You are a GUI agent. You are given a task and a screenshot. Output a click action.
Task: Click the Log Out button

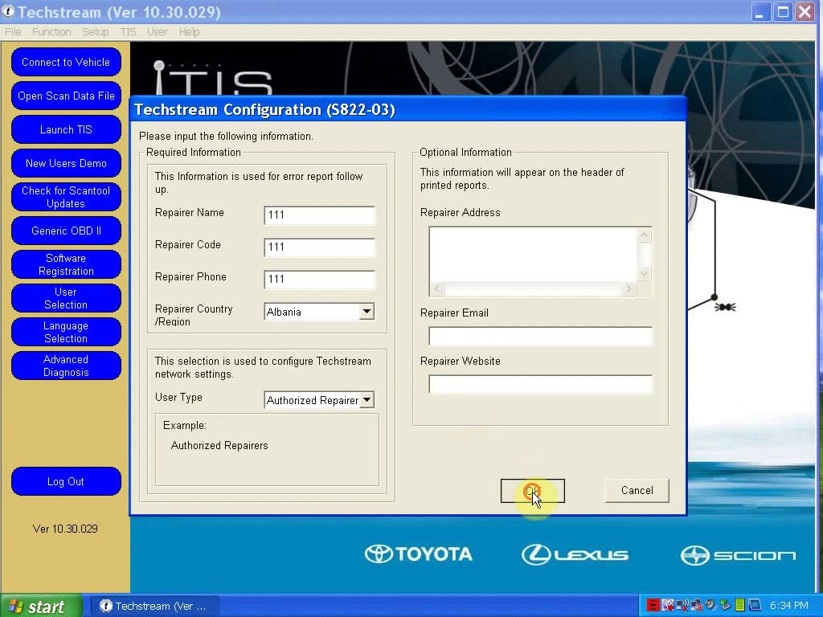(x=66, y=482)
